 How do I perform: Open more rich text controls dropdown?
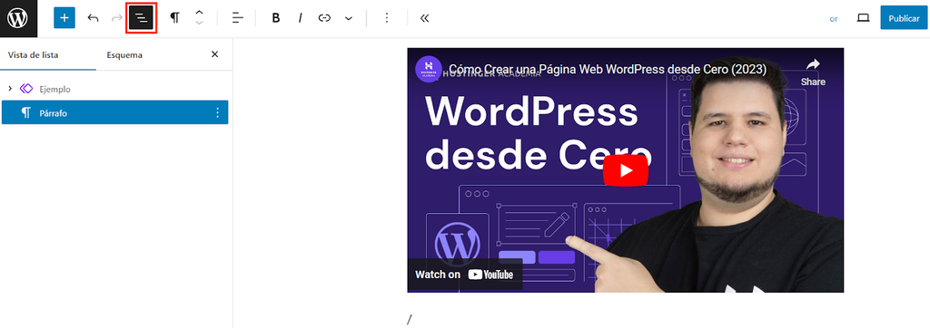(349, 18)
